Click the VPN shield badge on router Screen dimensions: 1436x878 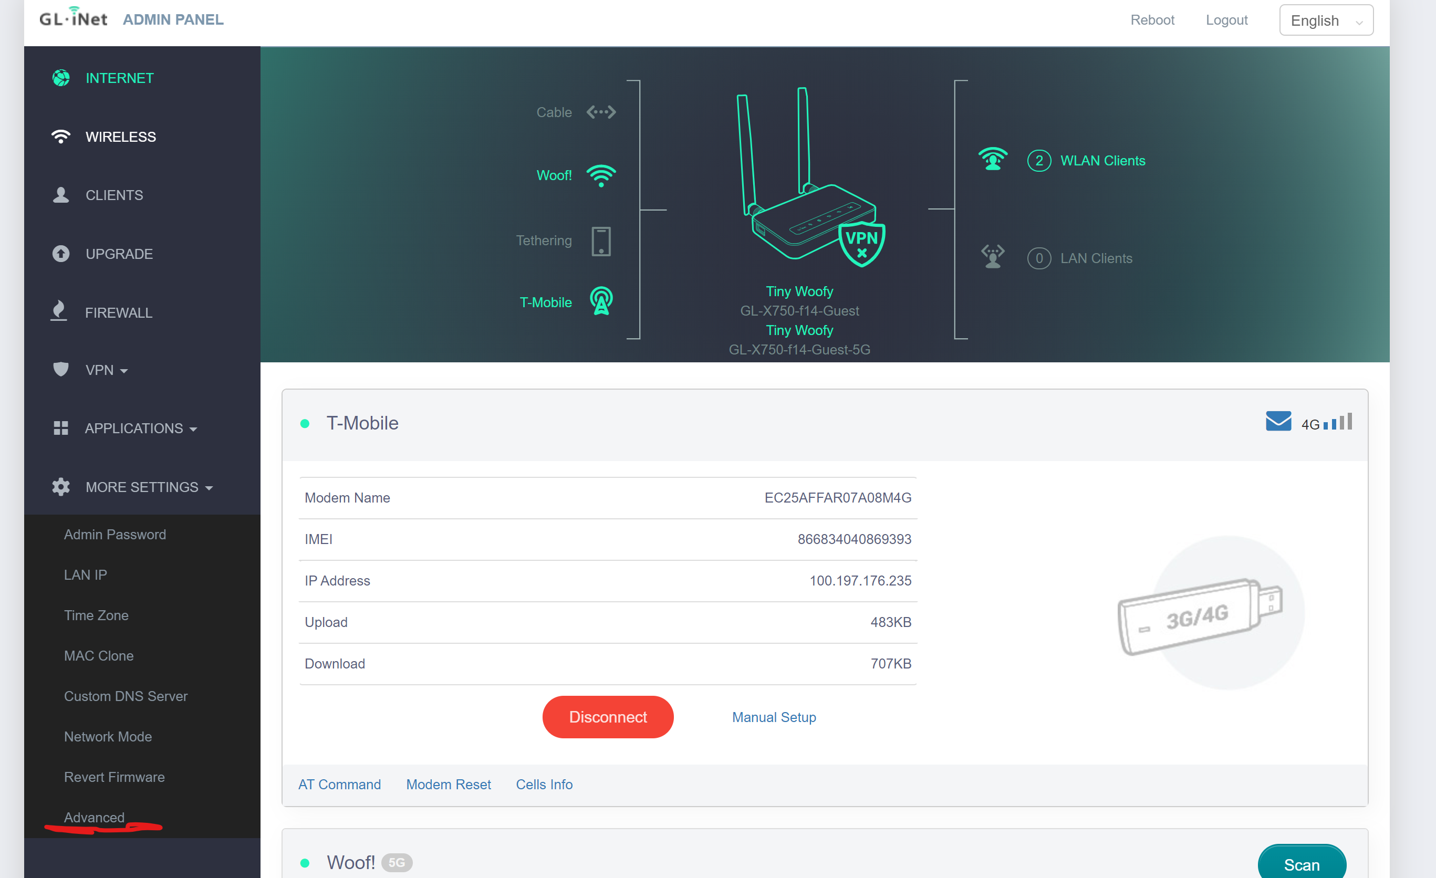point(861,244)
